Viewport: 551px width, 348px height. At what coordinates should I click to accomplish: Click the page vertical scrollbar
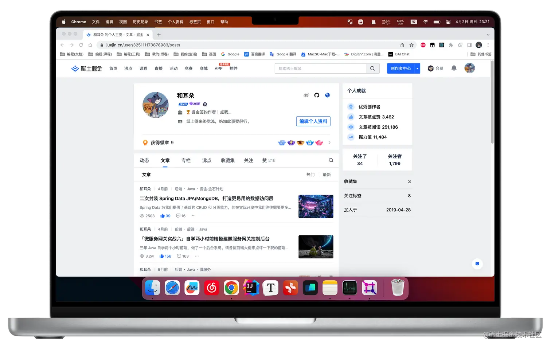click(492, 102)
